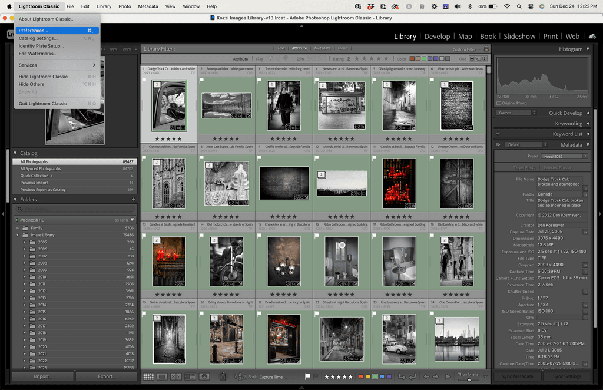The width and height of the screenshot is (603, 390).
Task: Open People view in the toolbar
Action: pyautogui.click(x=204, y=376)
